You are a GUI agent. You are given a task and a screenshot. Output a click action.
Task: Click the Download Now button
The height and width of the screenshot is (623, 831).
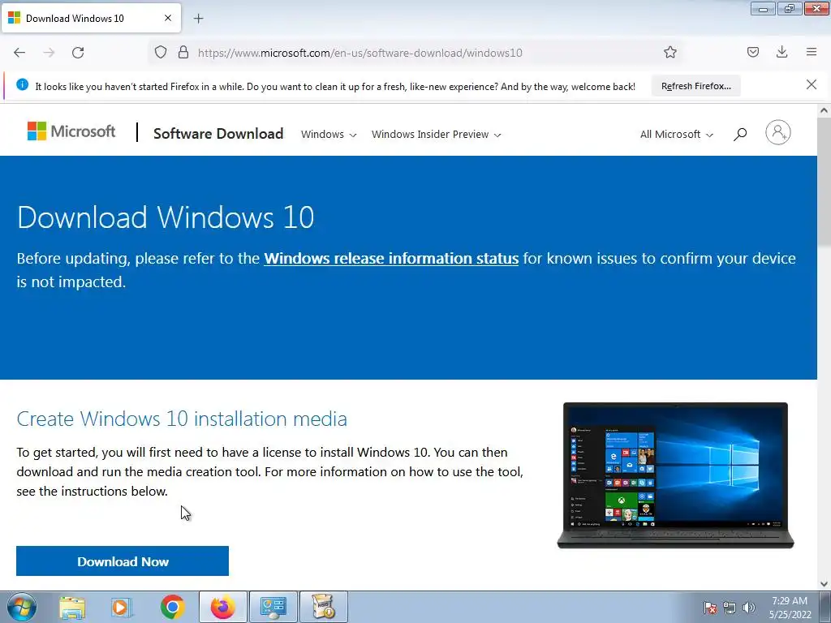point(123,561)
